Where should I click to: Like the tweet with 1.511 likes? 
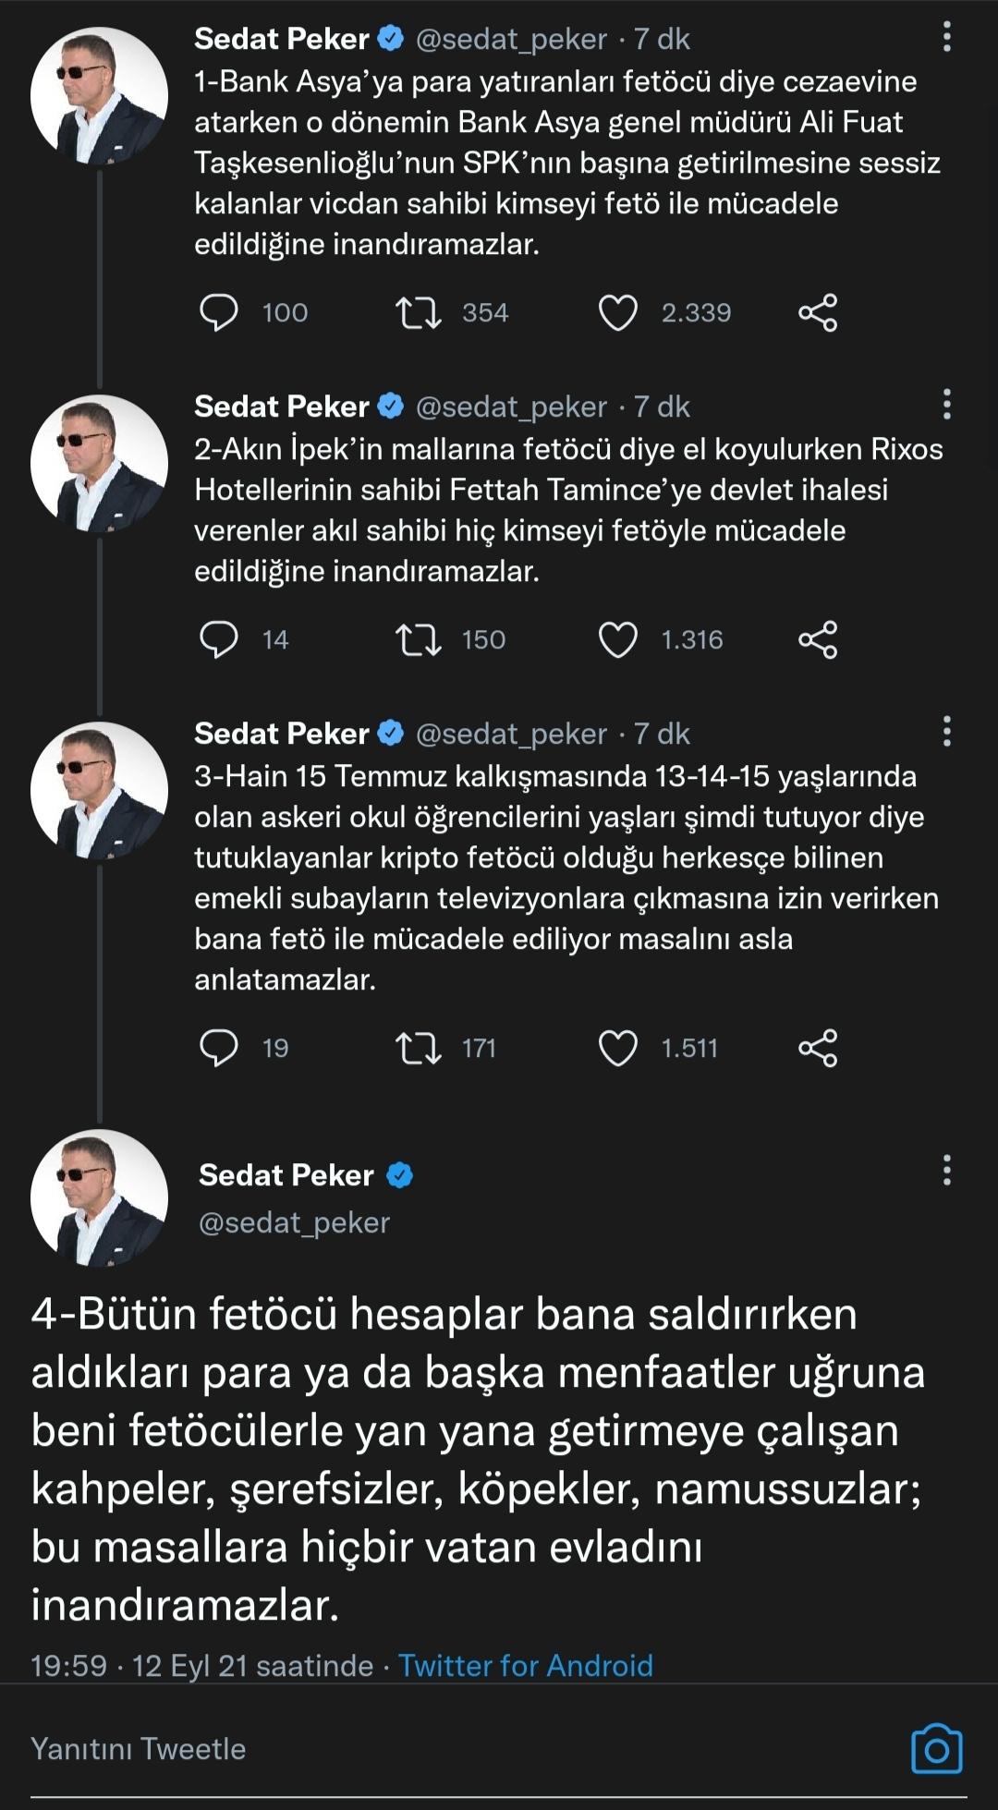pos(618,1048)
